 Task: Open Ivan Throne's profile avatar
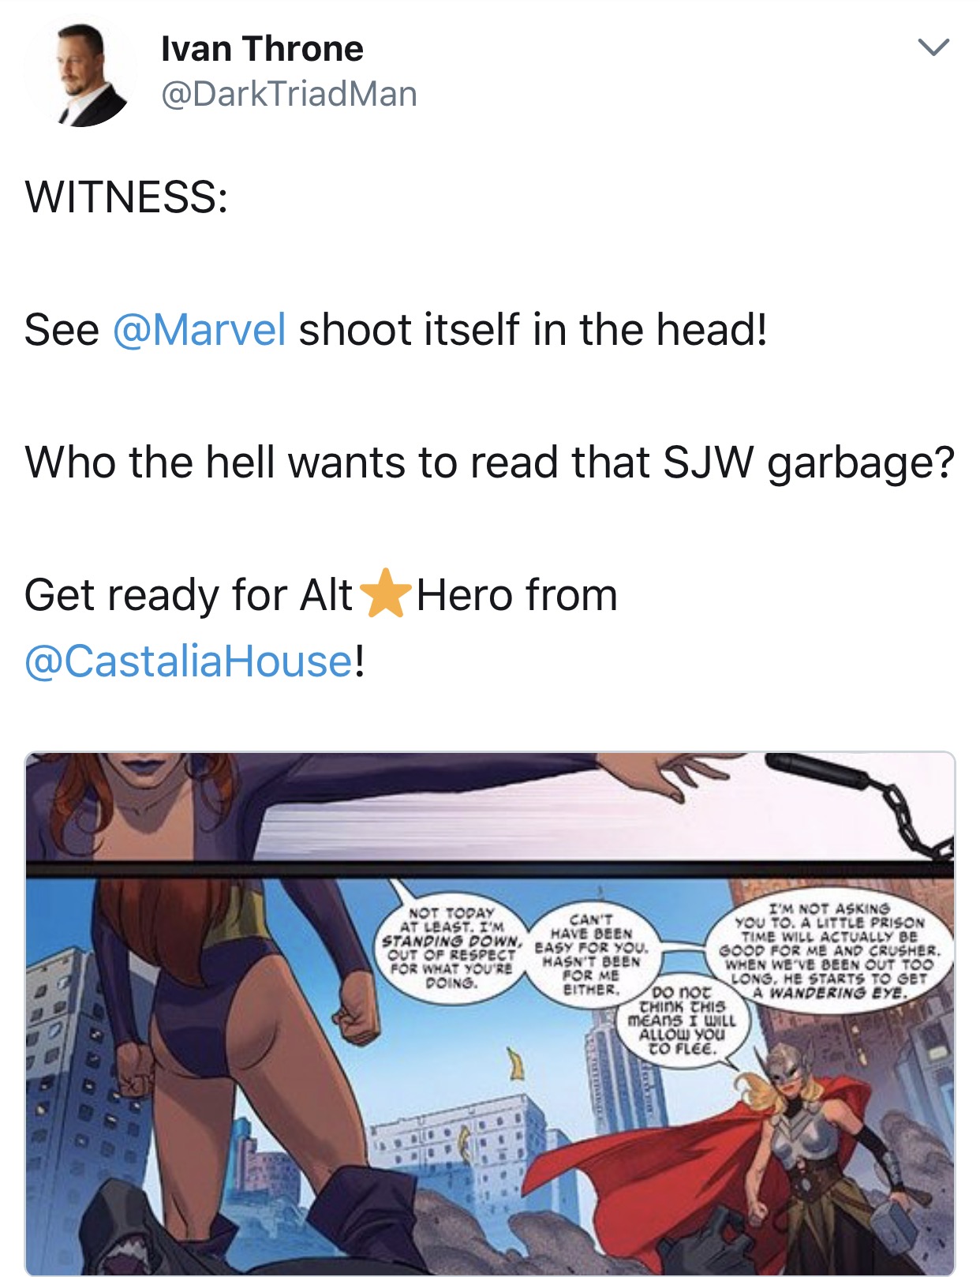click(80, 74)
